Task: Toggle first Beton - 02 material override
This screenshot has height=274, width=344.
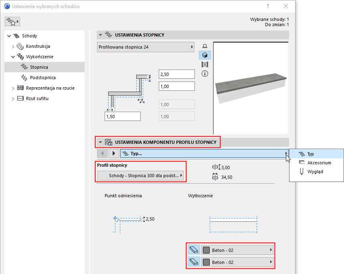Action: click(x=194, y=250)
